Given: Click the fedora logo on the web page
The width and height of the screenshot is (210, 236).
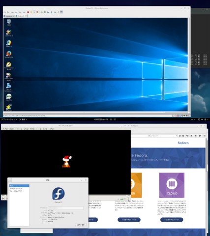Looking at the screenshot, I should 183,143.
